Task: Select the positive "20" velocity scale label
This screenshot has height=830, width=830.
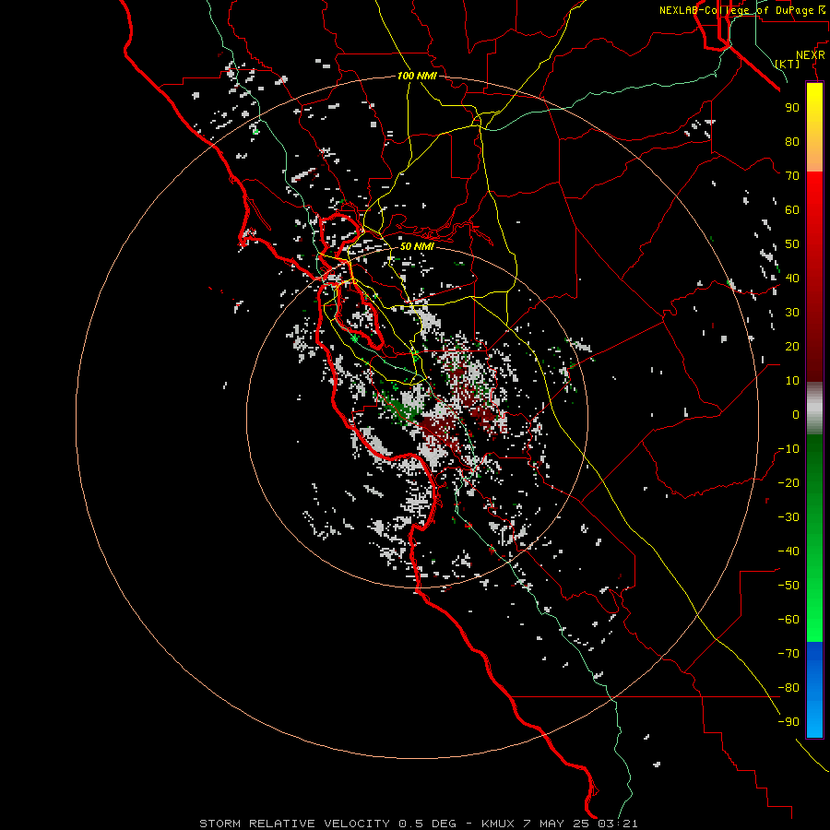Action: pos(792,346)
